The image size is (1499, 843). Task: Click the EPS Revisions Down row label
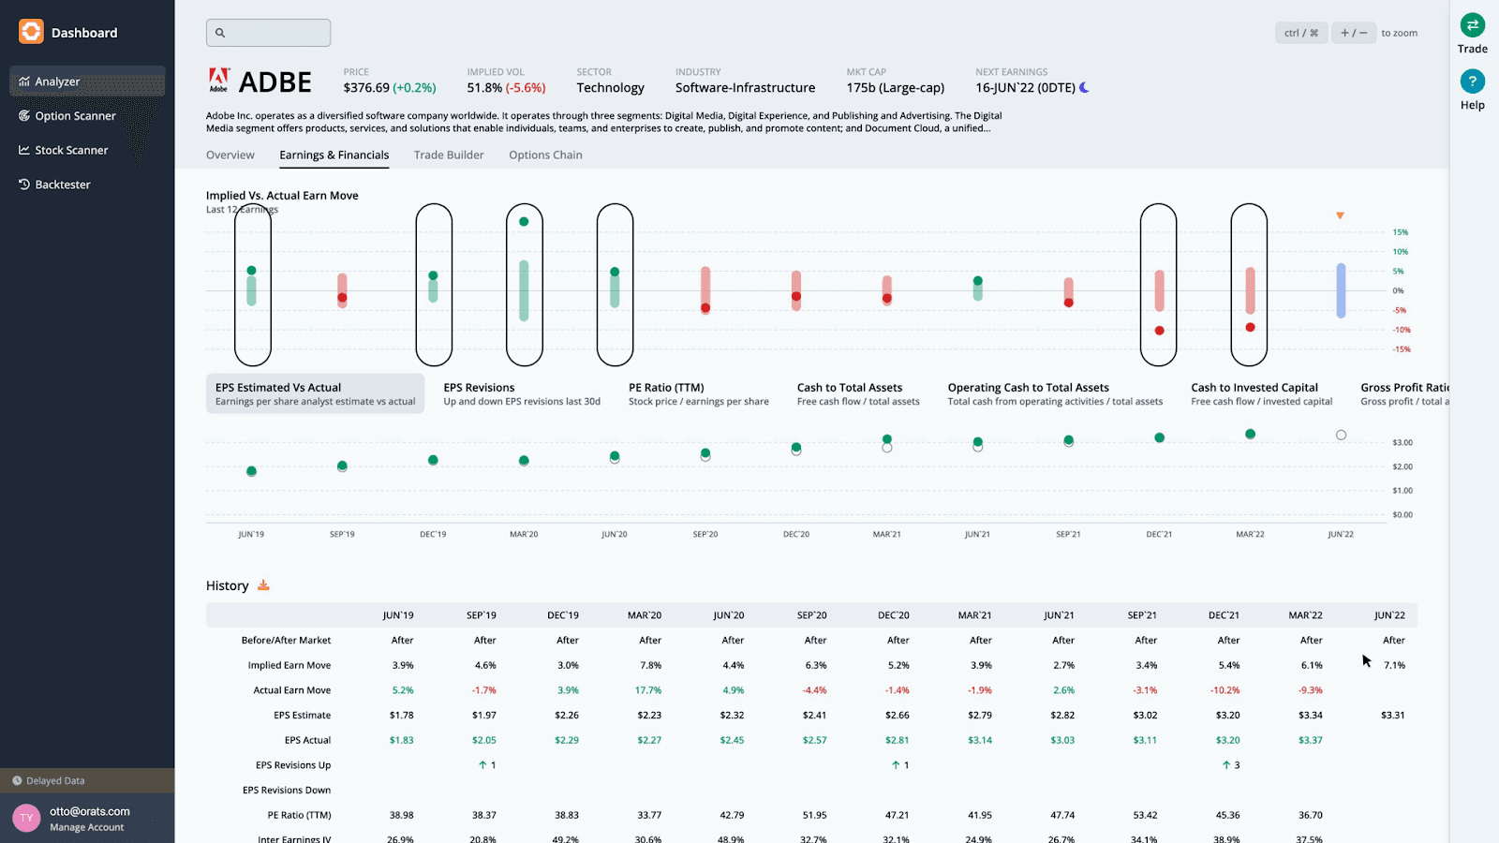click(287, 791)
